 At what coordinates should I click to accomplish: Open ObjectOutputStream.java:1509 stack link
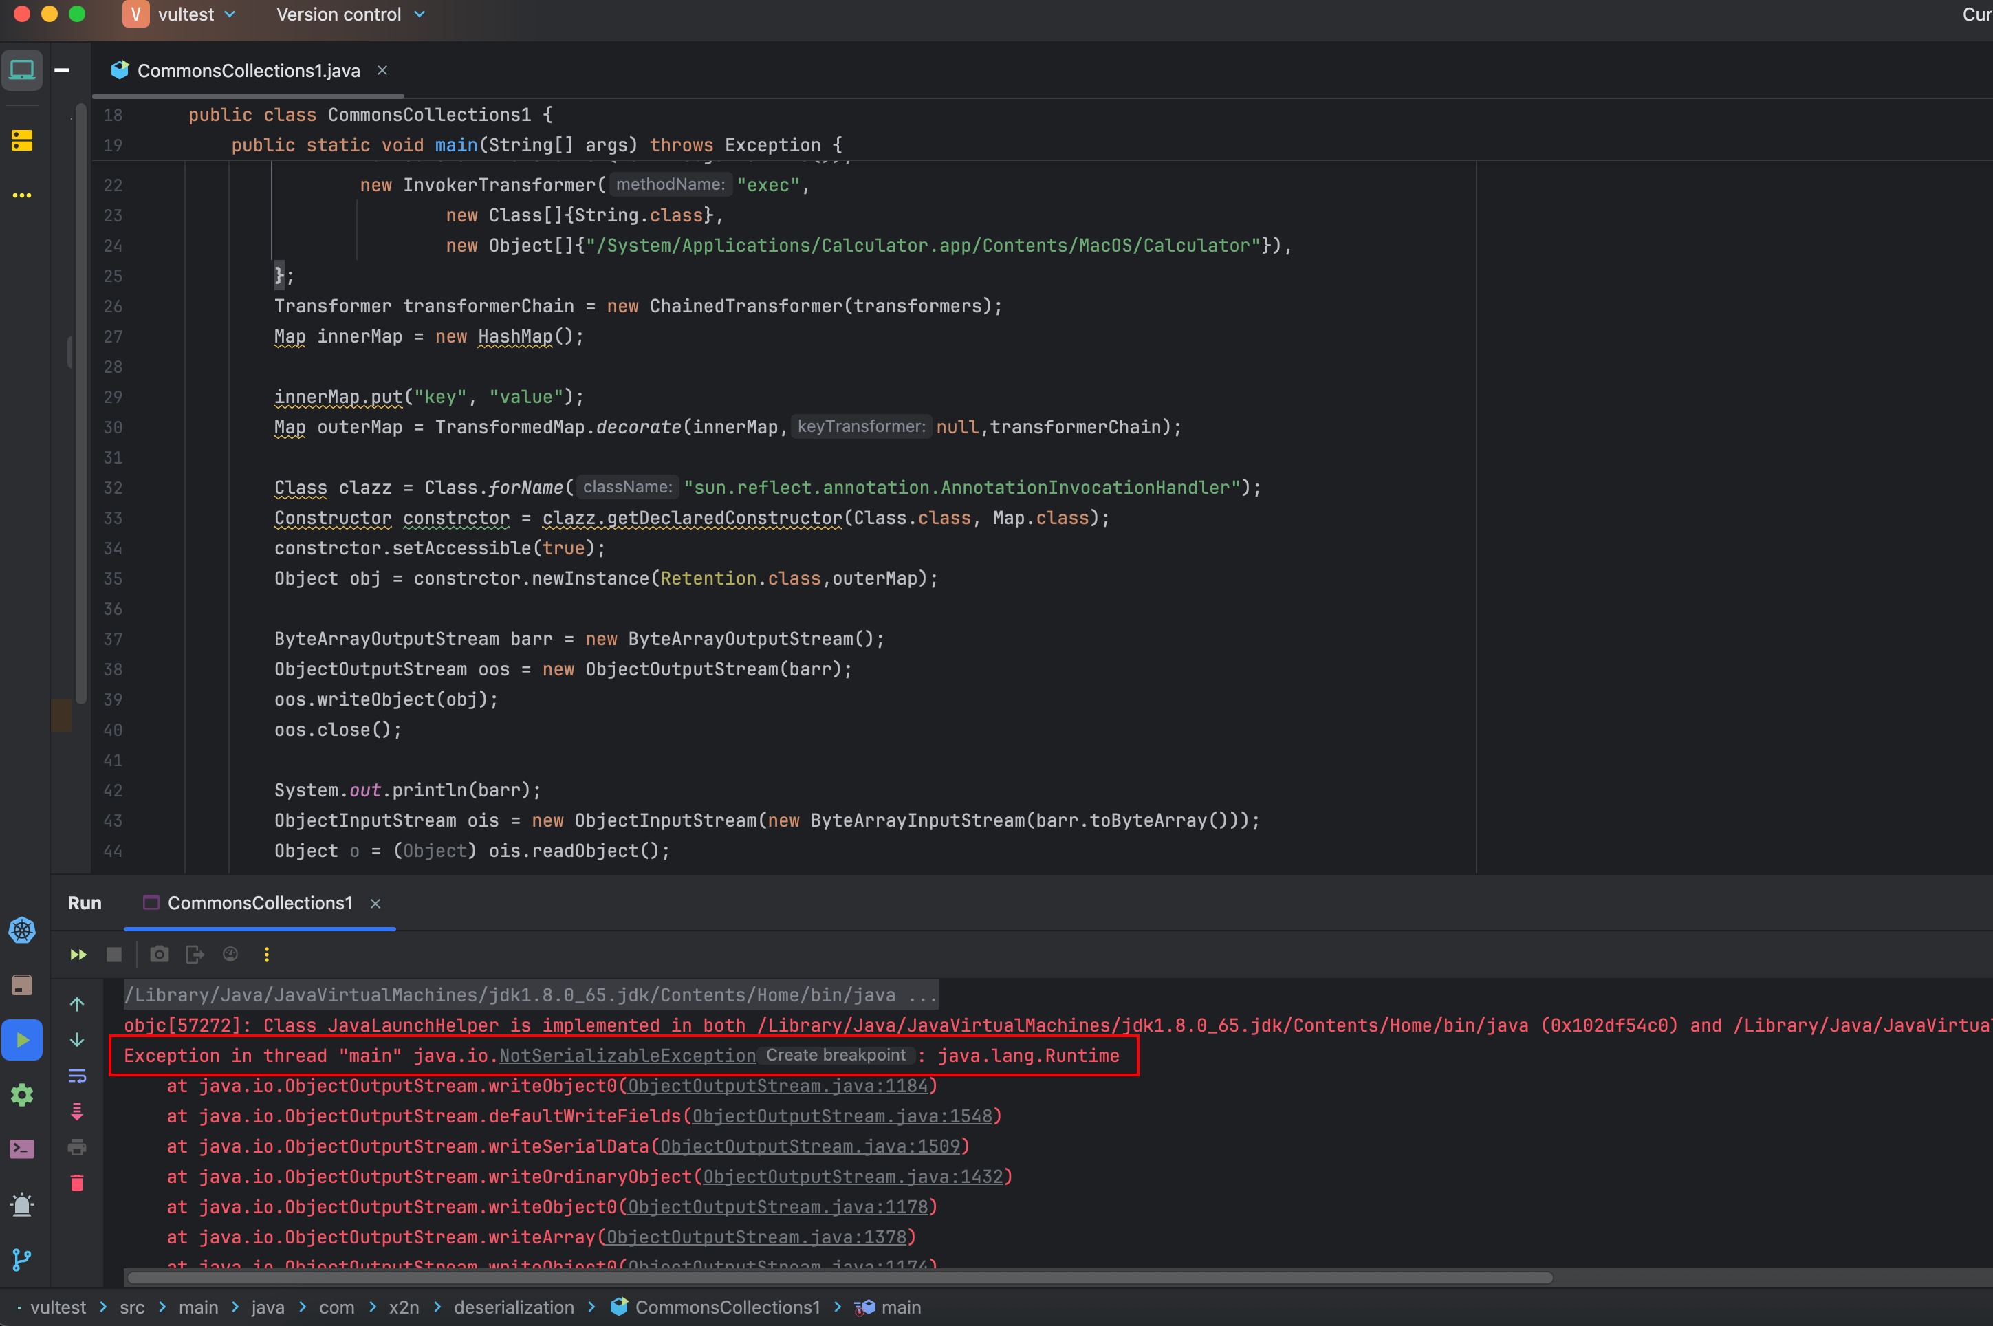click(x=810, y=1146)
